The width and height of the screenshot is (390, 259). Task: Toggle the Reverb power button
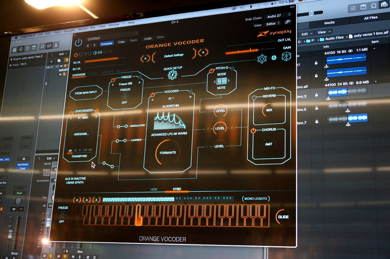pyautogui.click(x=254, y=97)
